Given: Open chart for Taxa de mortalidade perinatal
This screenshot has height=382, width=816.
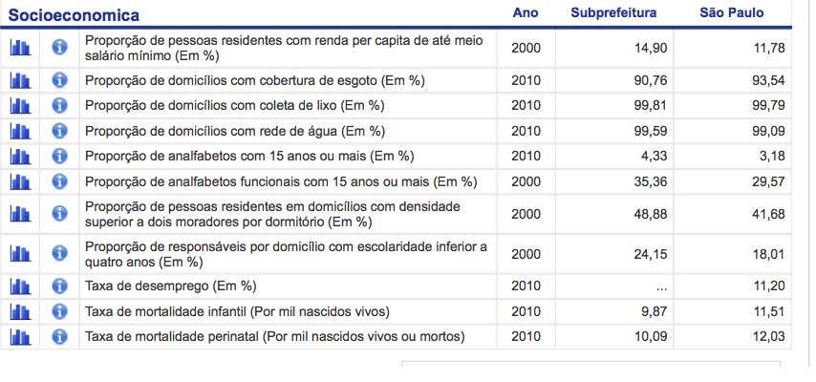Looking at the screenshot, I should [20, 337].
